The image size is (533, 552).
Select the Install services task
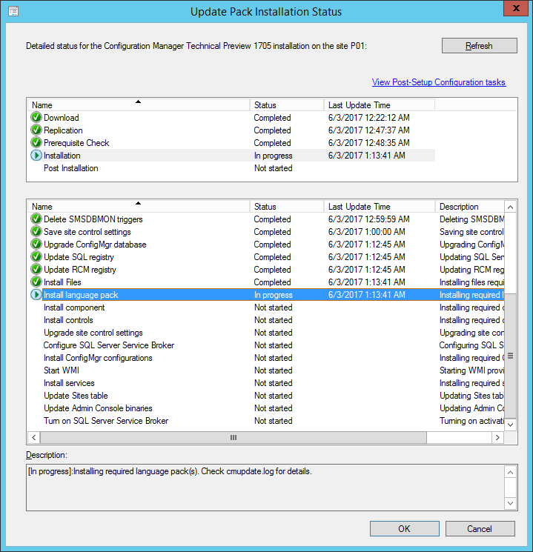tap(266, 383)
